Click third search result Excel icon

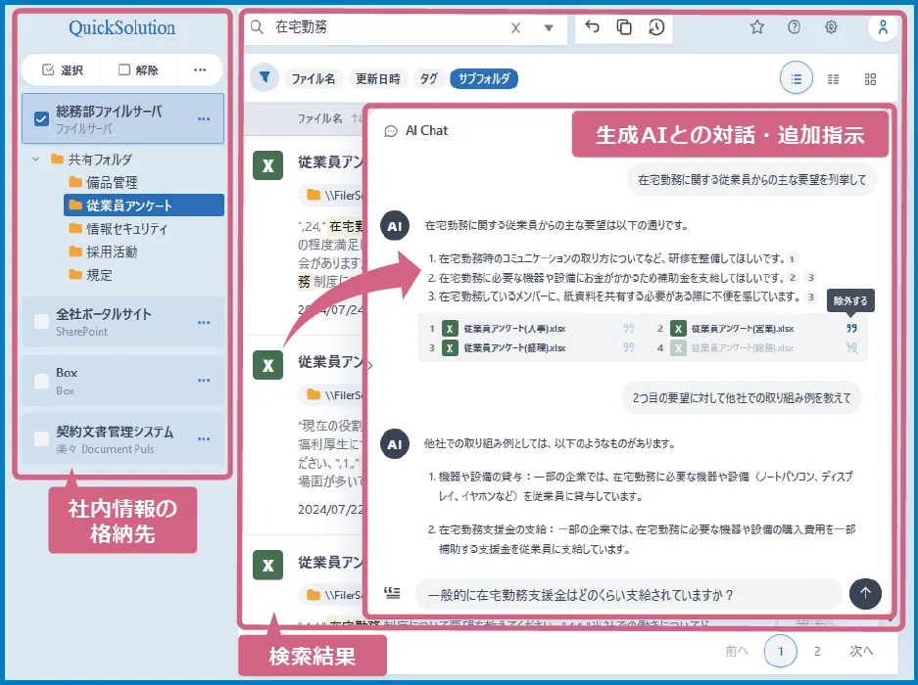pyautogui.click(x=268, y=565)
